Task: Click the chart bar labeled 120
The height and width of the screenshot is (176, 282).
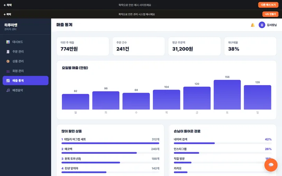Action: (197, 98)
